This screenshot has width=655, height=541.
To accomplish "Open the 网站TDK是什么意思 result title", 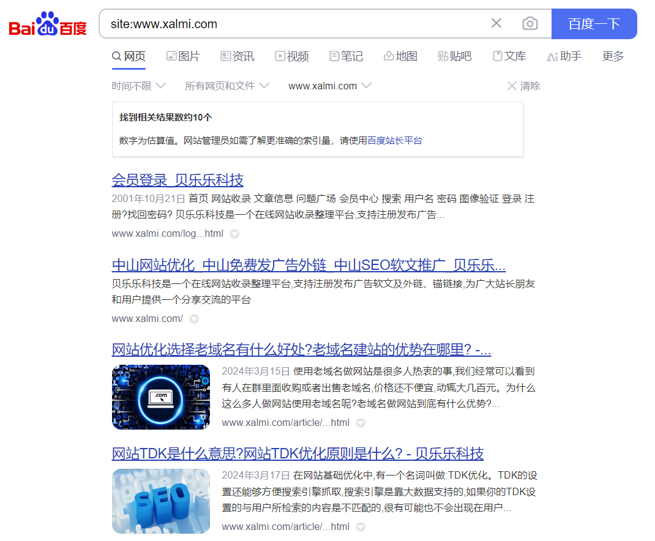I will [x=298, y=453].
